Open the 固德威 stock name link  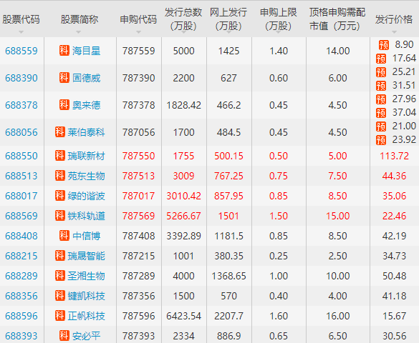tap(87, 78)
